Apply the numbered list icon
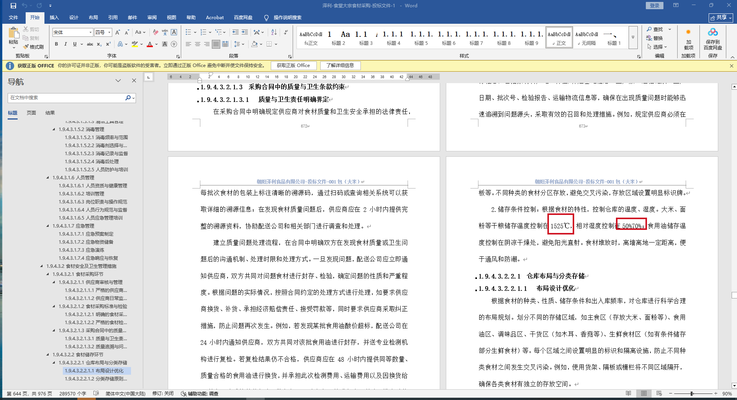 coord(203,32)
